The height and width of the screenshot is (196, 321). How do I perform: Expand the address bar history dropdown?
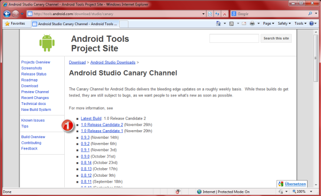(x=203, y=14)
